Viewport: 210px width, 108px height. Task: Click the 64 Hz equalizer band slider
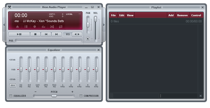pos(29,69)
